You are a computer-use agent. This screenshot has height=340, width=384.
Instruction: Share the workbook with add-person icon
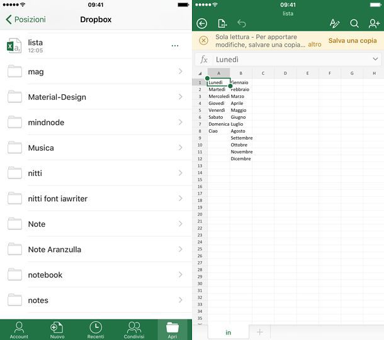click(374, 23)
